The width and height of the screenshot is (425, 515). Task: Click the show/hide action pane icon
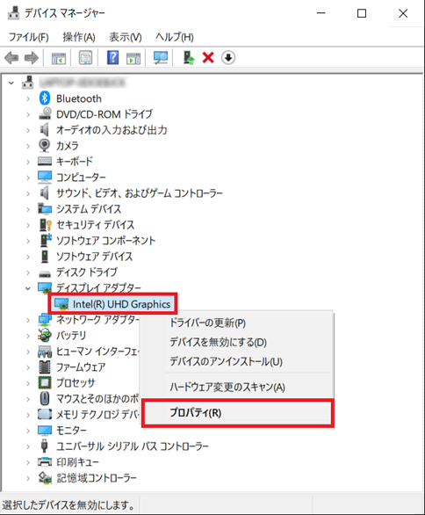133,58
